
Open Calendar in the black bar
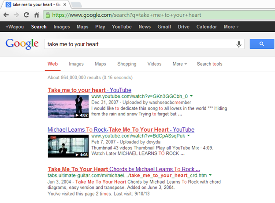pyautogui.click(x=206, y=27)
